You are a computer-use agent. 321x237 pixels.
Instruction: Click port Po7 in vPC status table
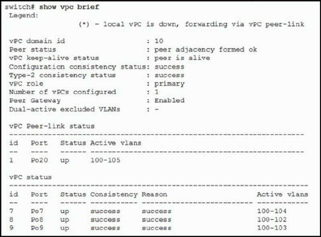pyautogui.click(x=37, y=211)
